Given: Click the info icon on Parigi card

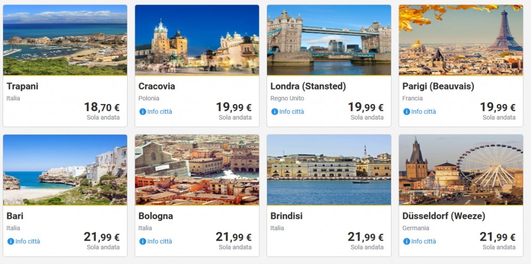Looking at the screenshot, I should [x=407, y=112].
